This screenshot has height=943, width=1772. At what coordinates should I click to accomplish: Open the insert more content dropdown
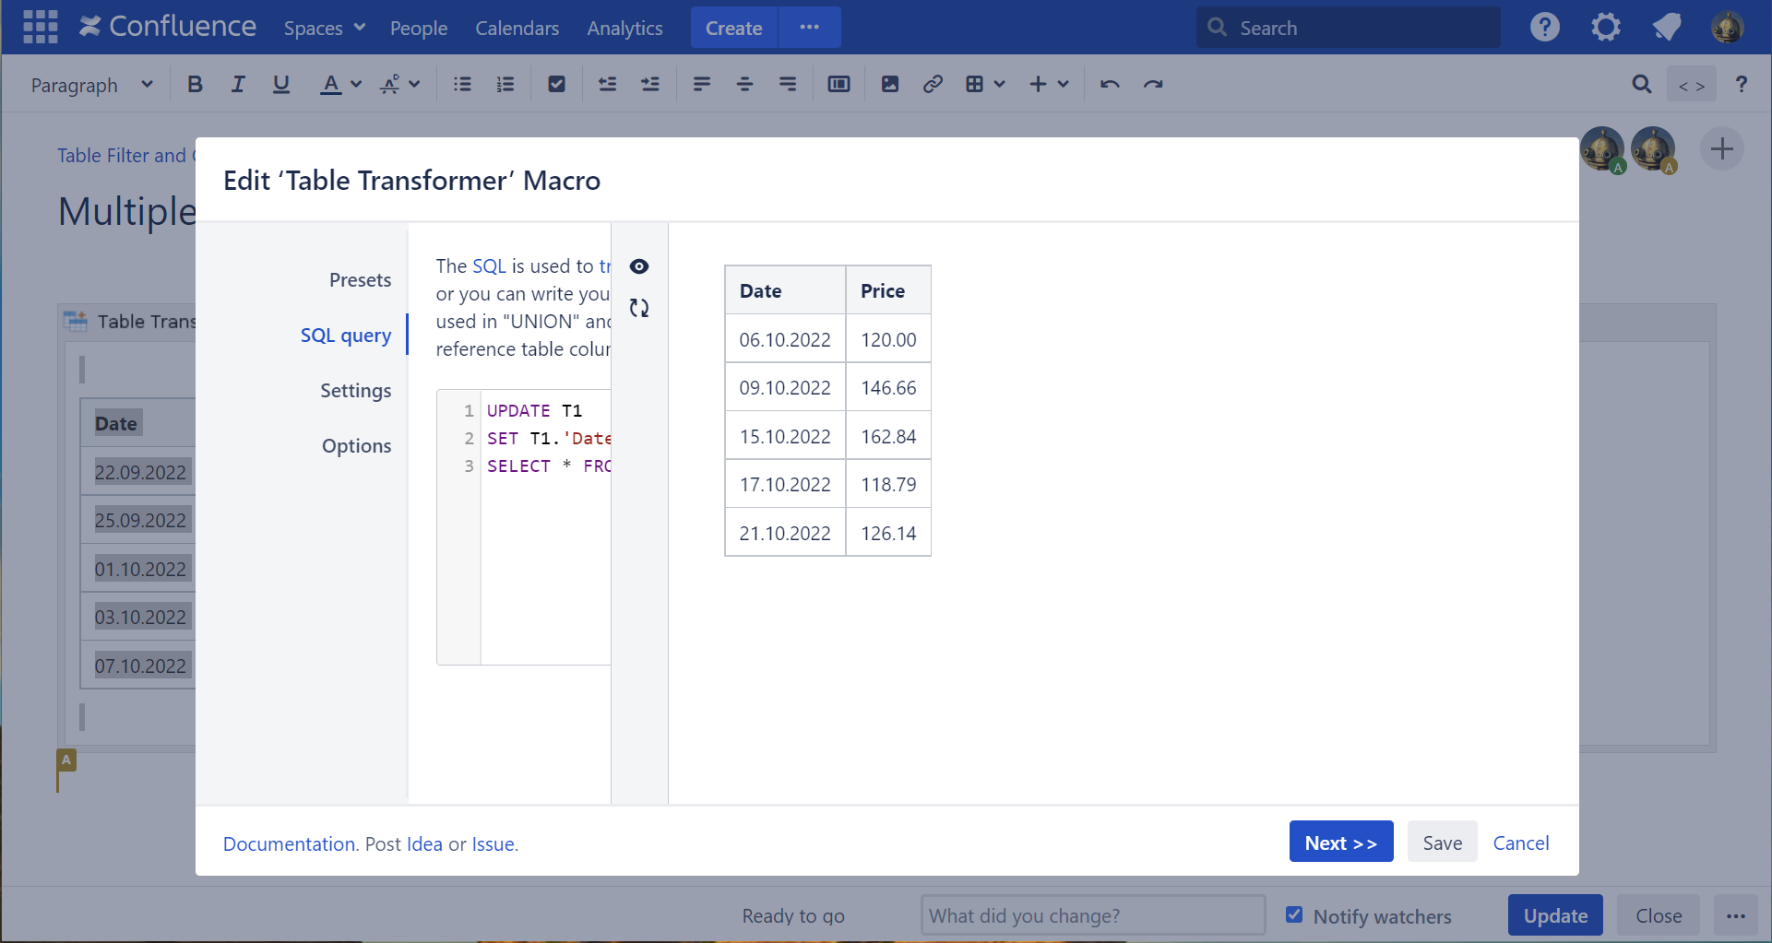1049,85
